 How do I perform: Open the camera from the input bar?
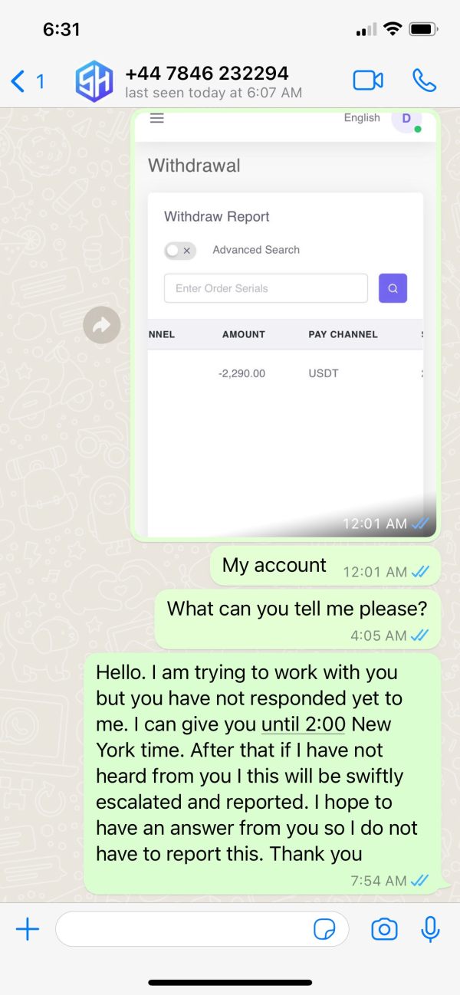(384, 930)
